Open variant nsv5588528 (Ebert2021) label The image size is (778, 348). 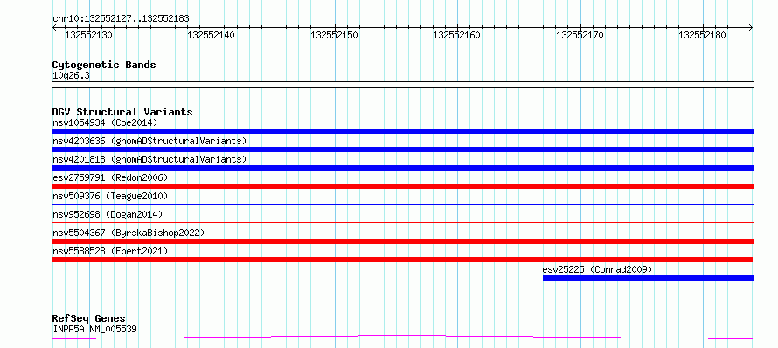110,251
